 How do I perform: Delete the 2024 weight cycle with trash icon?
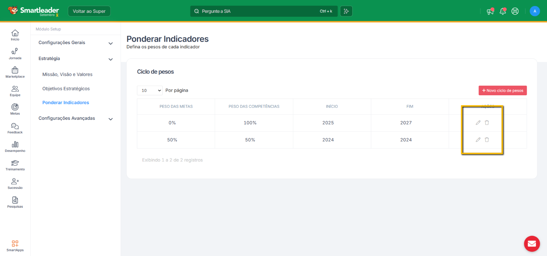pos(487,140)
